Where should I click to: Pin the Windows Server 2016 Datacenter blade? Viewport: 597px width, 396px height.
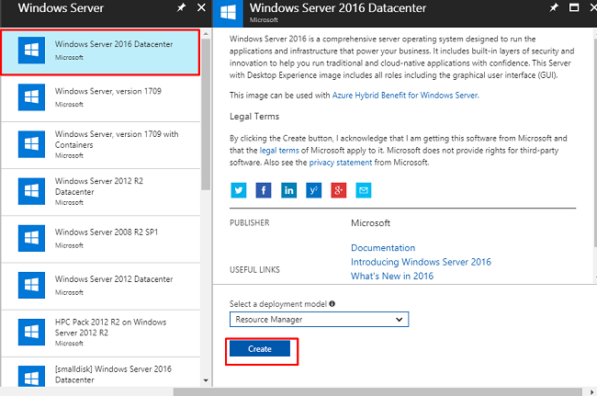coord(553,7)
